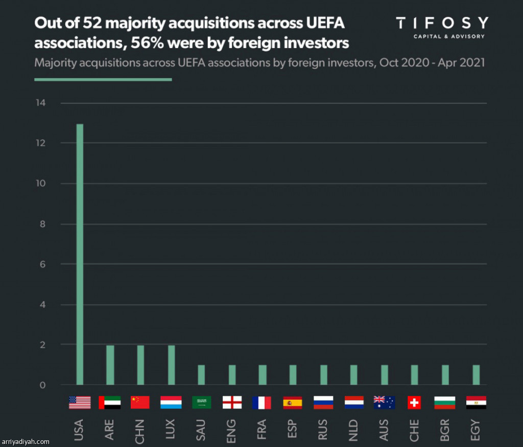The height and width of the screenshot is (447, 523).
Task: Select the Netherlands flag icon
Action: pos(354,403)
